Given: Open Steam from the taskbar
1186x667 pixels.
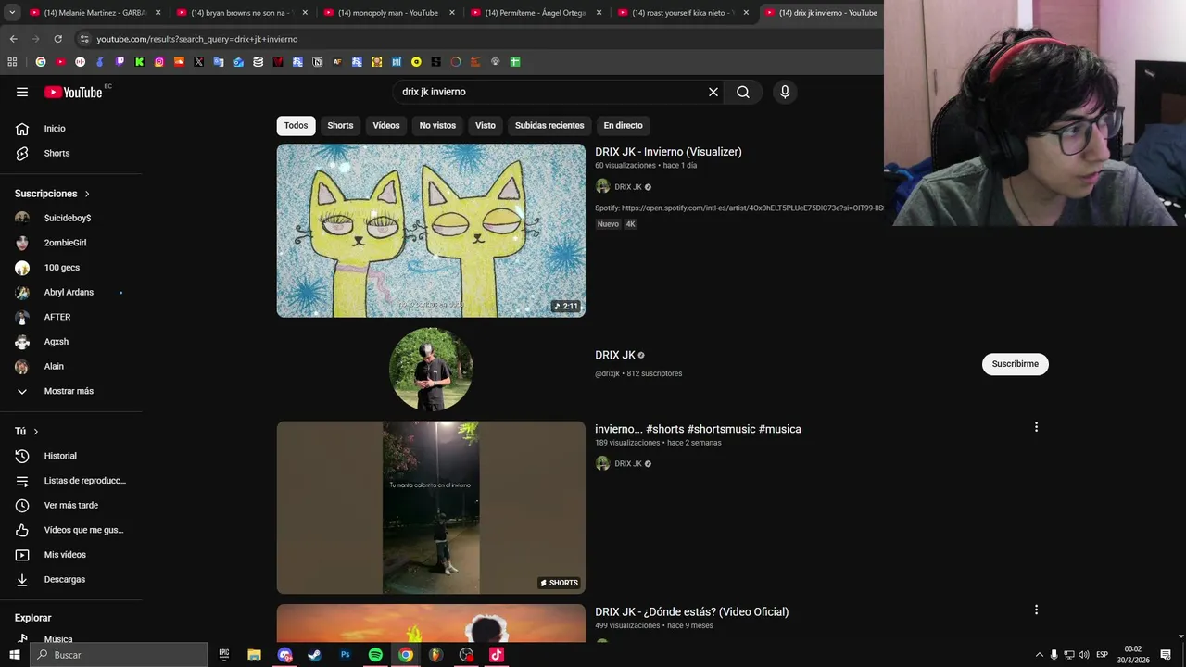Looking at the screenshot, I should pos(314,655).
